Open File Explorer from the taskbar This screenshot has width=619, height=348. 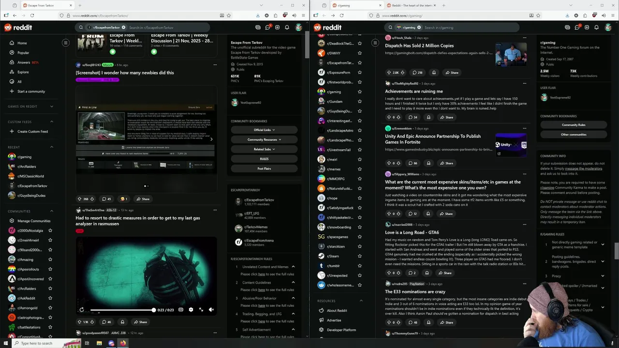[x=99, y=343]
